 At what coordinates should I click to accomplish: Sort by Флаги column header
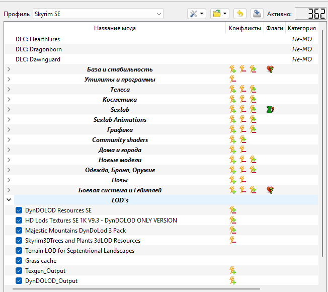point(275,28)
